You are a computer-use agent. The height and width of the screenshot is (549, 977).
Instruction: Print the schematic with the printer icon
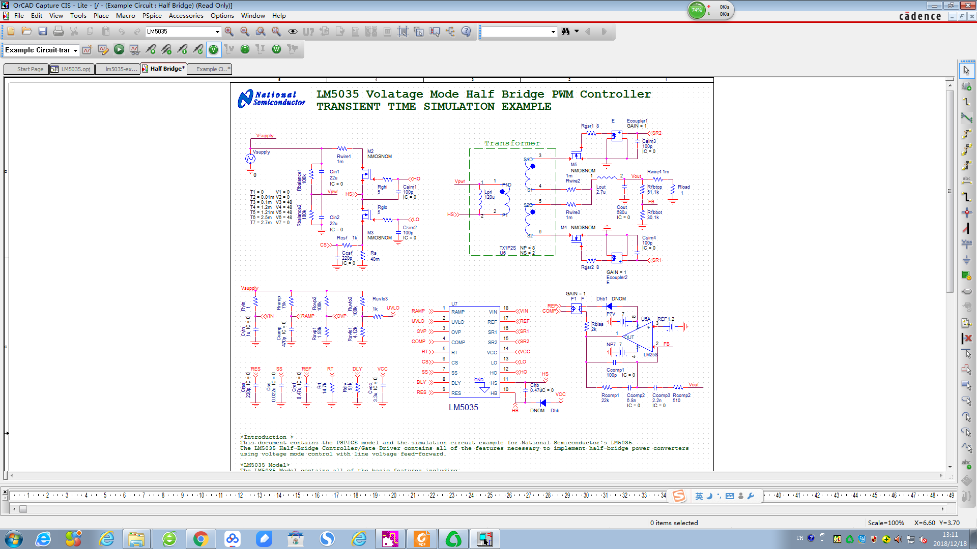(x=59, y=32)
